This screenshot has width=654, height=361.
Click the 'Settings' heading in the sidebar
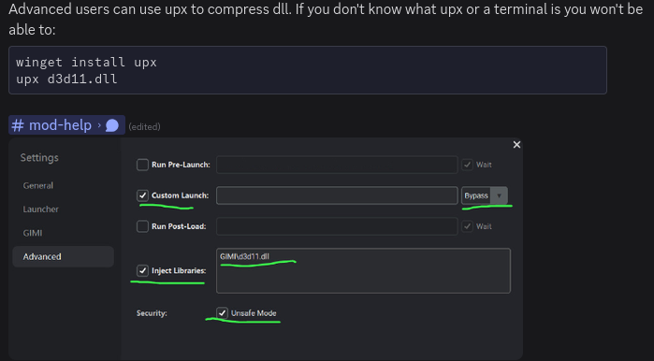(39, 157)
